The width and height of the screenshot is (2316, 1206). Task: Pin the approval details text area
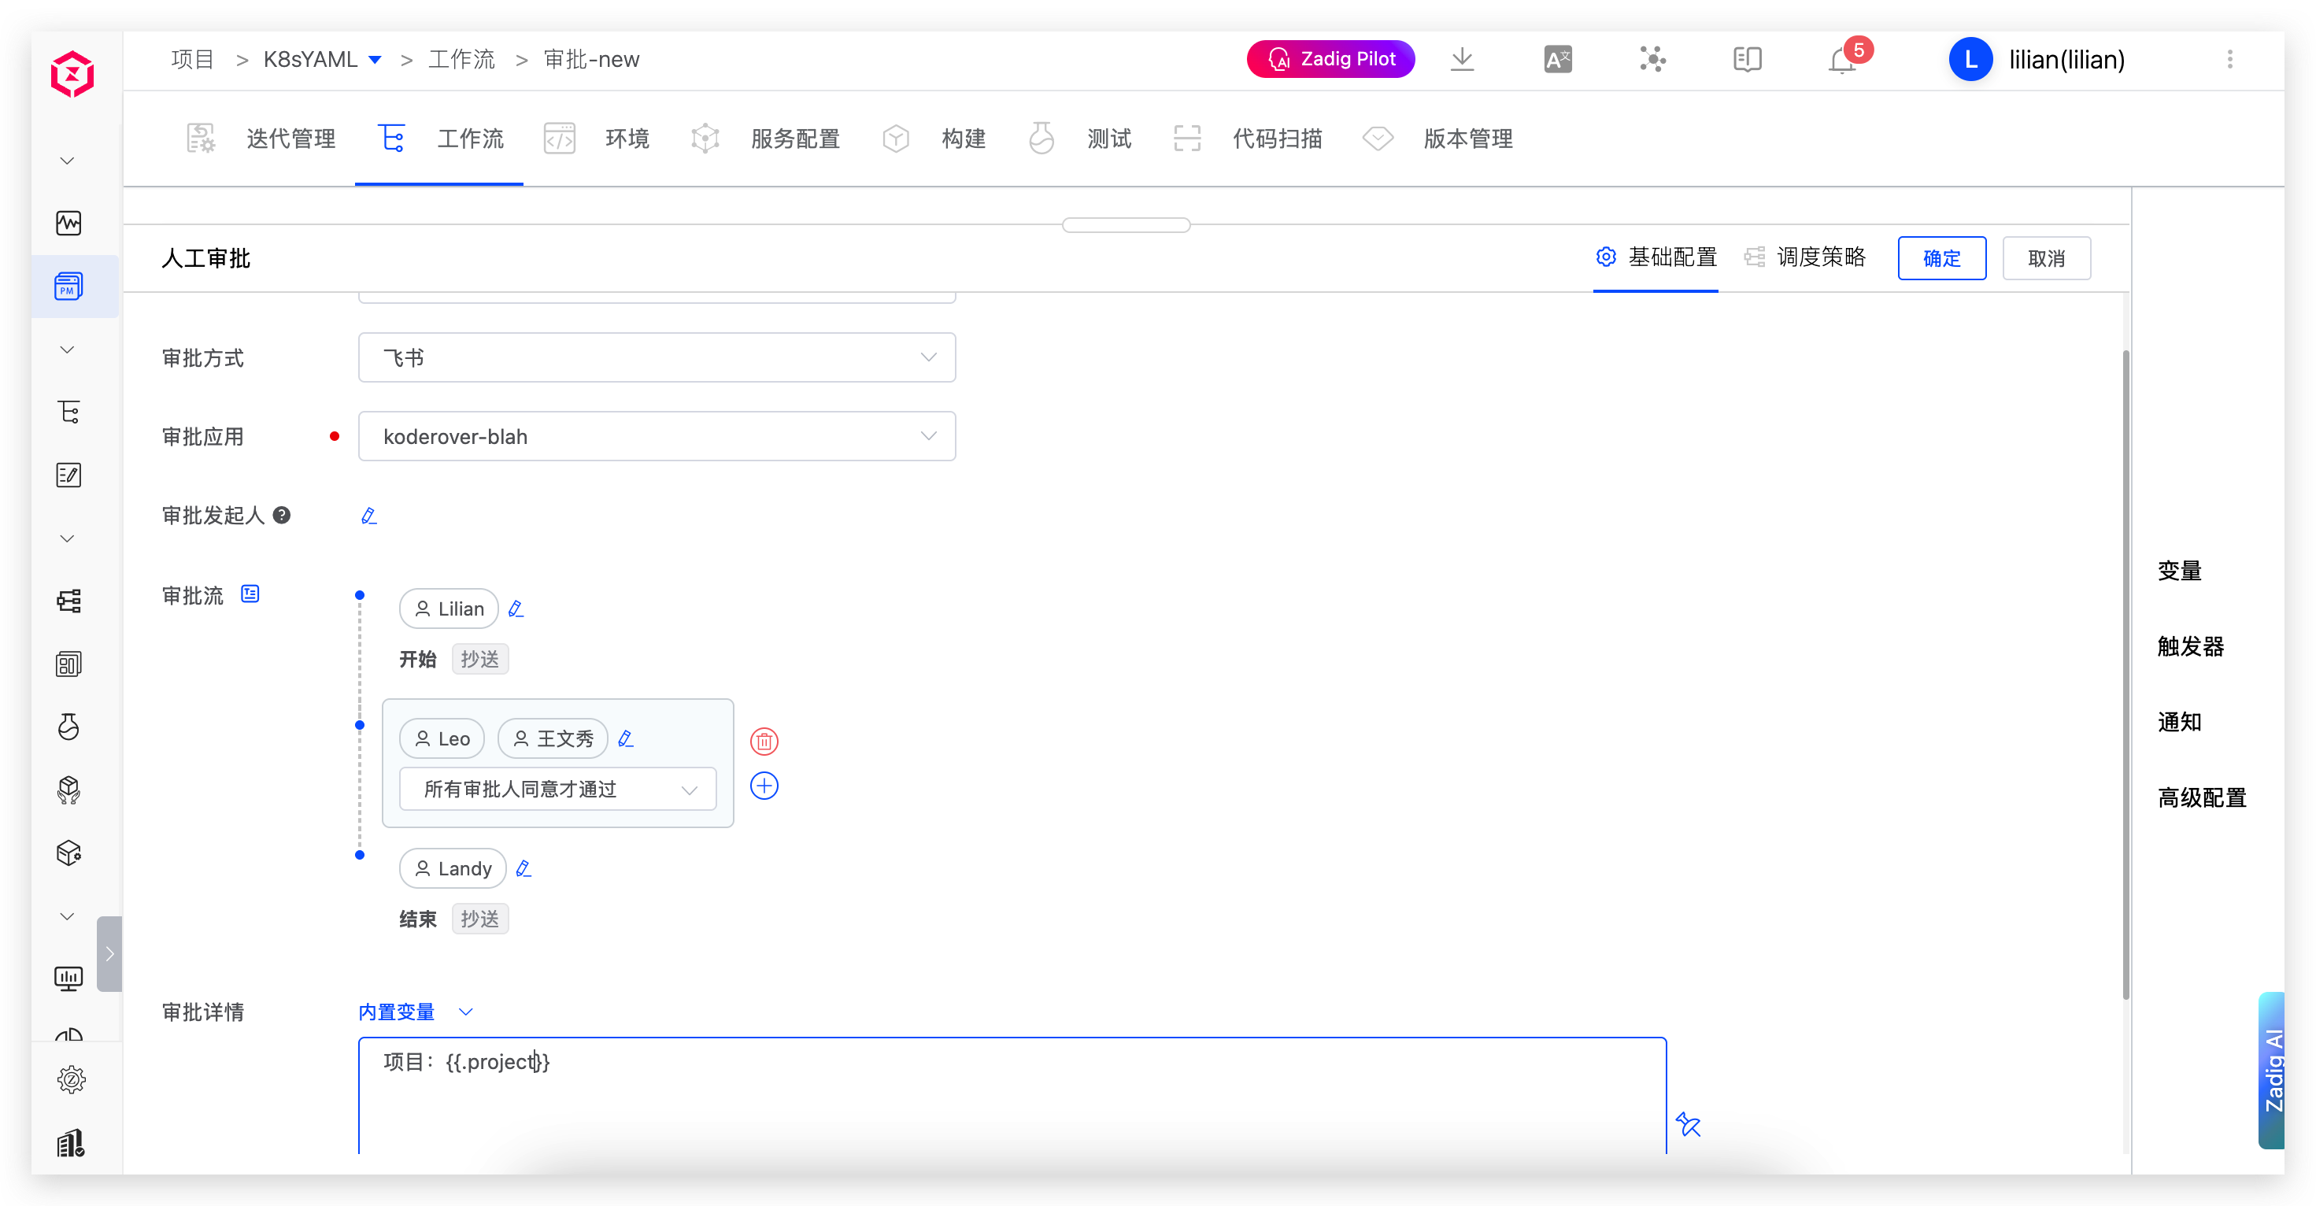(x=1689, y=1125)
